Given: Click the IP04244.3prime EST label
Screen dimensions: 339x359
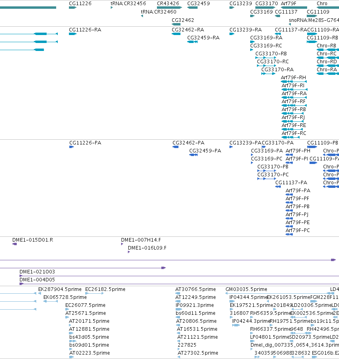Looking at the screenshot, I should pyautogui.click(x=251, y=321).
